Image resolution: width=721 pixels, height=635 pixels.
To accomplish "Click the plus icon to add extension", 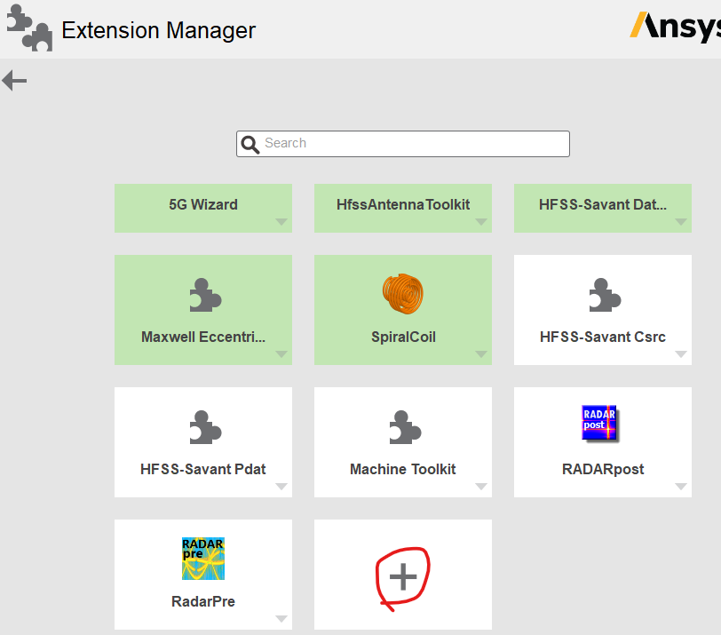I will [403, 576].
